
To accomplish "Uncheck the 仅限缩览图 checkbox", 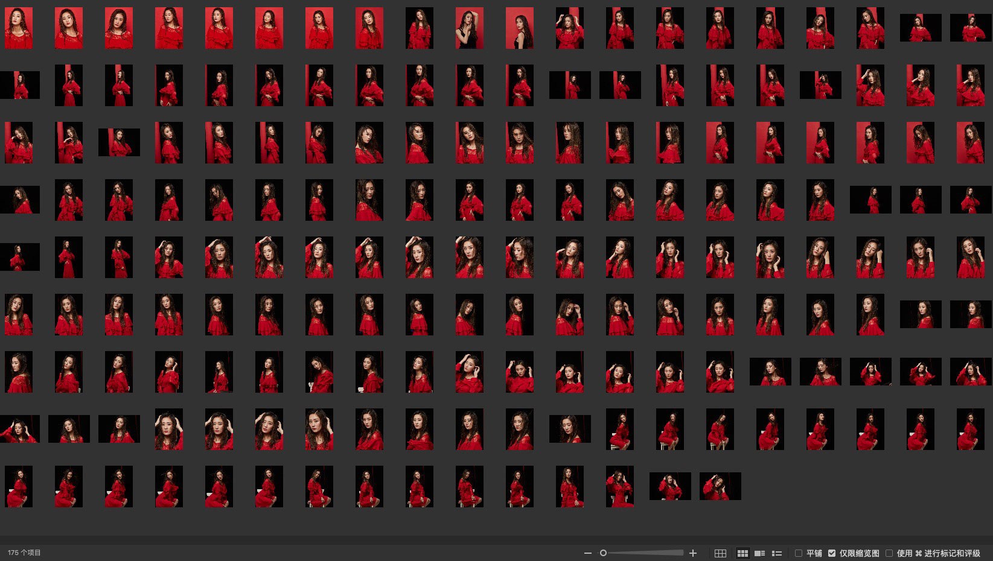I will coord(832,553).
